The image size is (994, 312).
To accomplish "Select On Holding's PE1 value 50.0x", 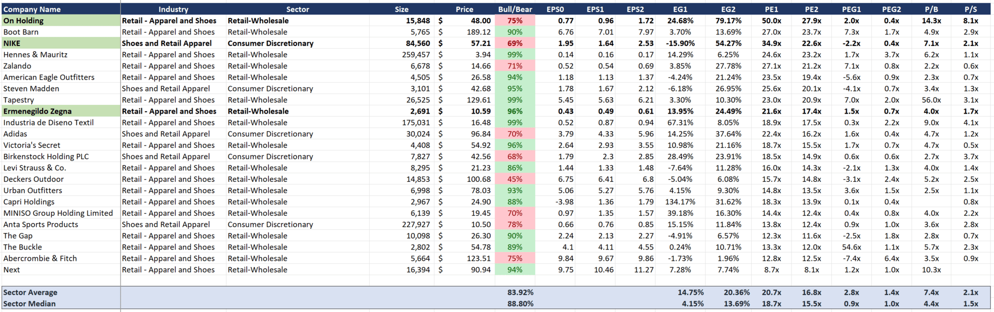I will coord(771,21).
